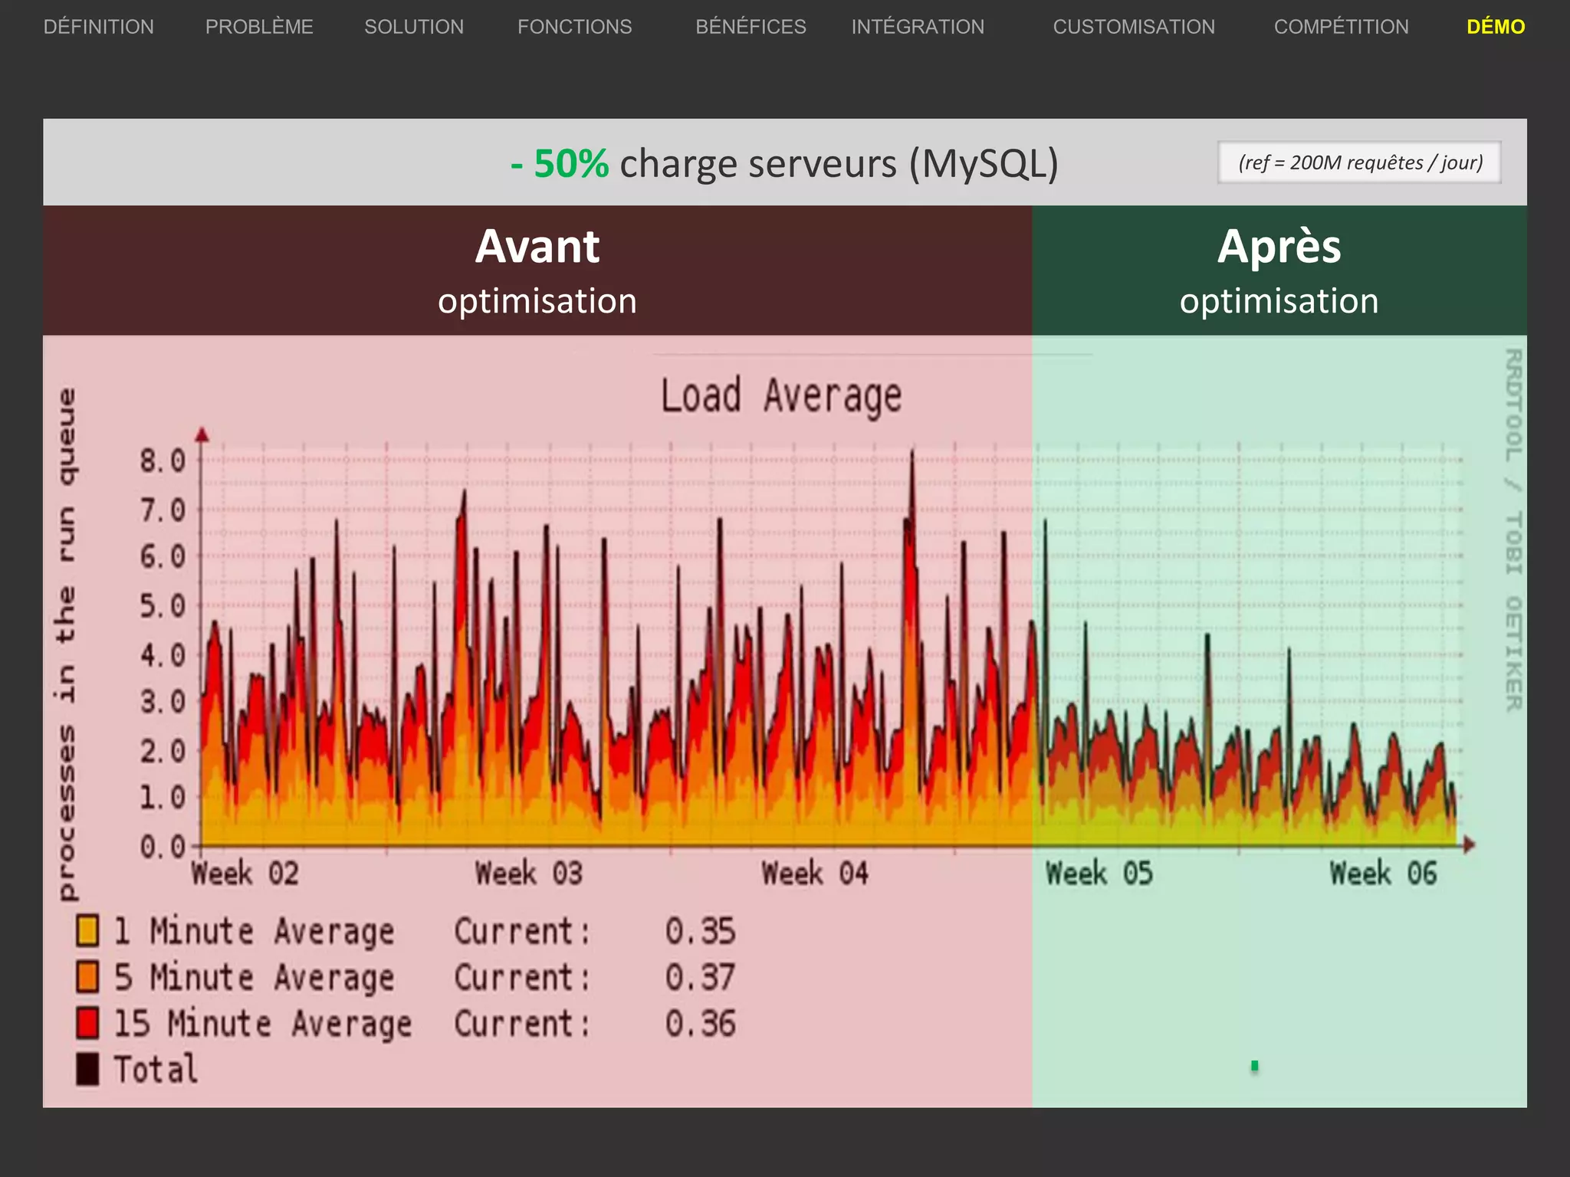Click the 'Current:' label in 5 Minute row
This screenshot has width=1570, height=1177.
pos(523,978)
